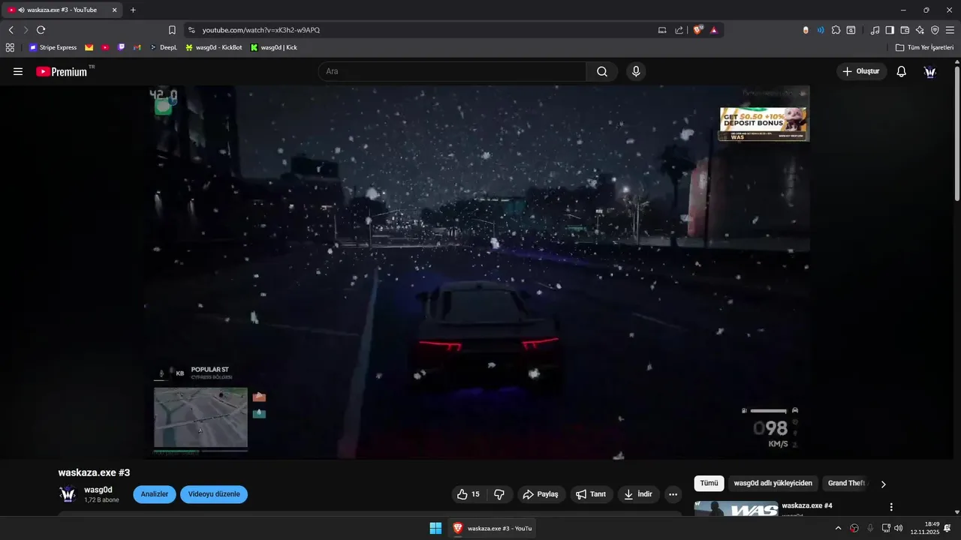The image size is (961, 540).
Task: Like the video with thumbs up
Action: pos(468,494)
